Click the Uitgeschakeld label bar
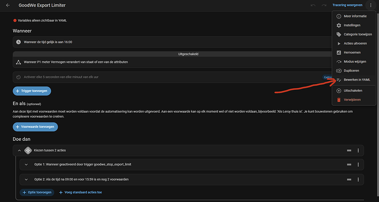 (x=172, y=54)
